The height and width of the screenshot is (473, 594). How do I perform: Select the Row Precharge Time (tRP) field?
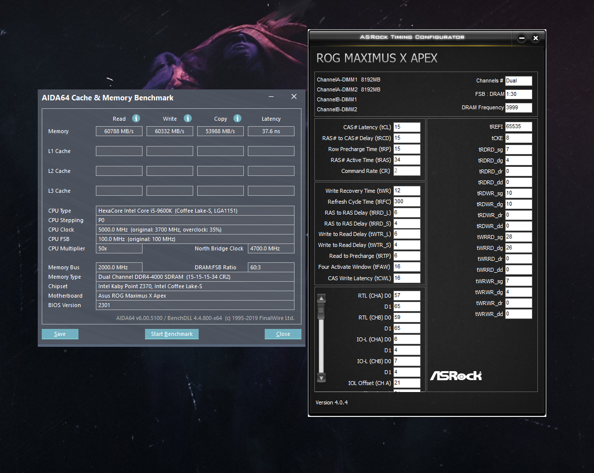pos(407,149)
